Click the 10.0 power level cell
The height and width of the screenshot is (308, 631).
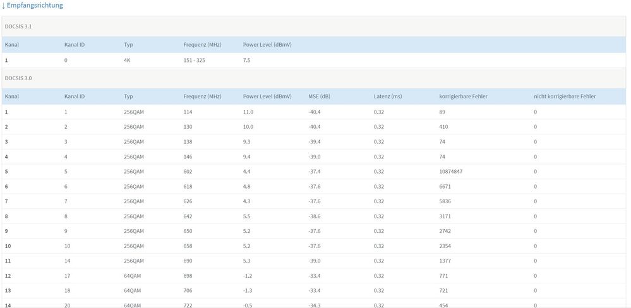click(248, 127)
